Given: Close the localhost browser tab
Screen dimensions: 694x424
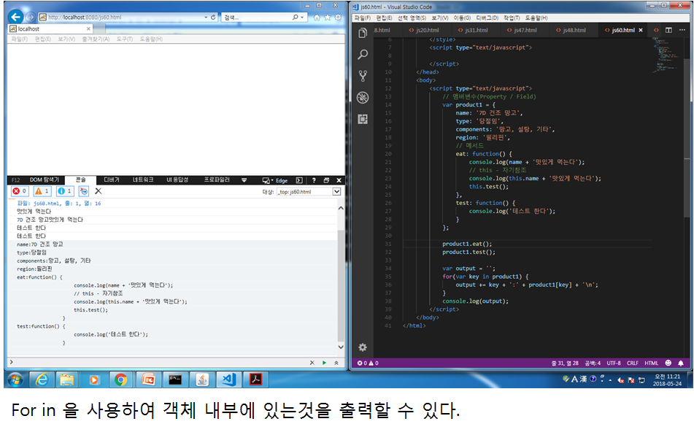Looking at the screenshot, I should [x=88, y=28].
